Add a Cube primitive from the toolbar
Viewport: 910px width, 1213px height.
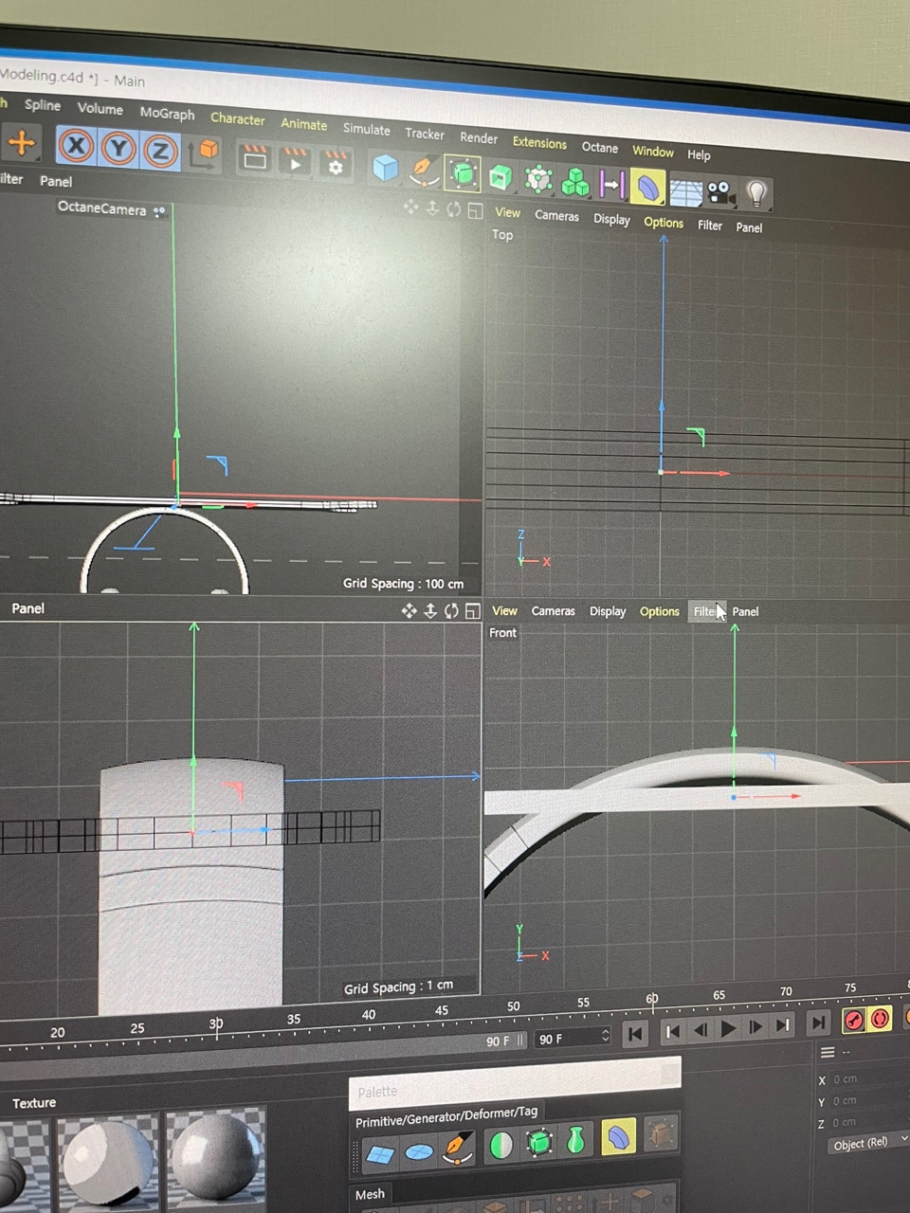pyautogui.click(x=385, y=168)
